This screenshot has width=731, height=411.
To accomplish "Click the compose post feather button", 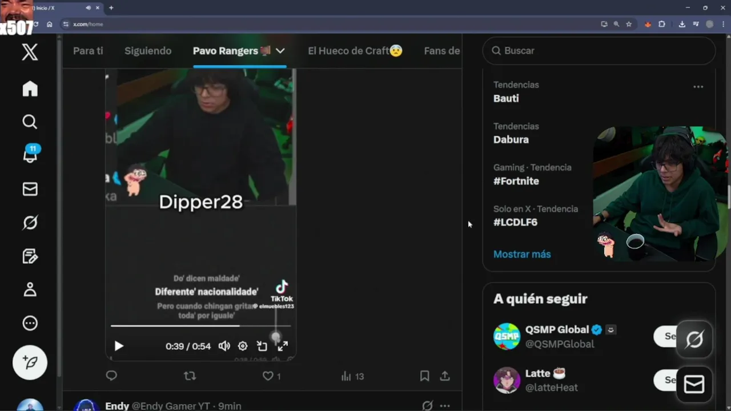I will [30, 362].
